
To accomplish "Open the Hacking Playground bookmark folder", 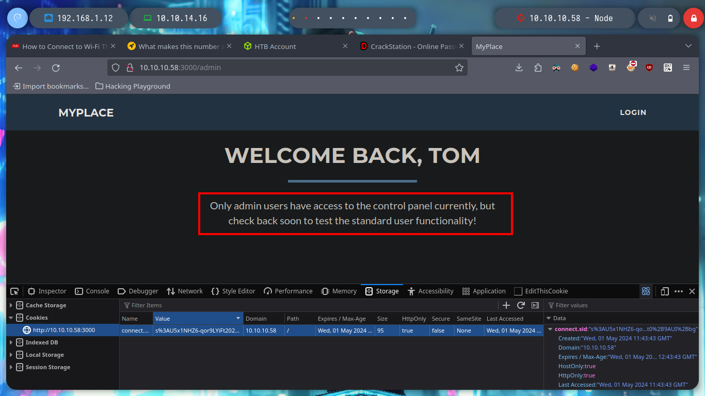I will pos(133,86).
